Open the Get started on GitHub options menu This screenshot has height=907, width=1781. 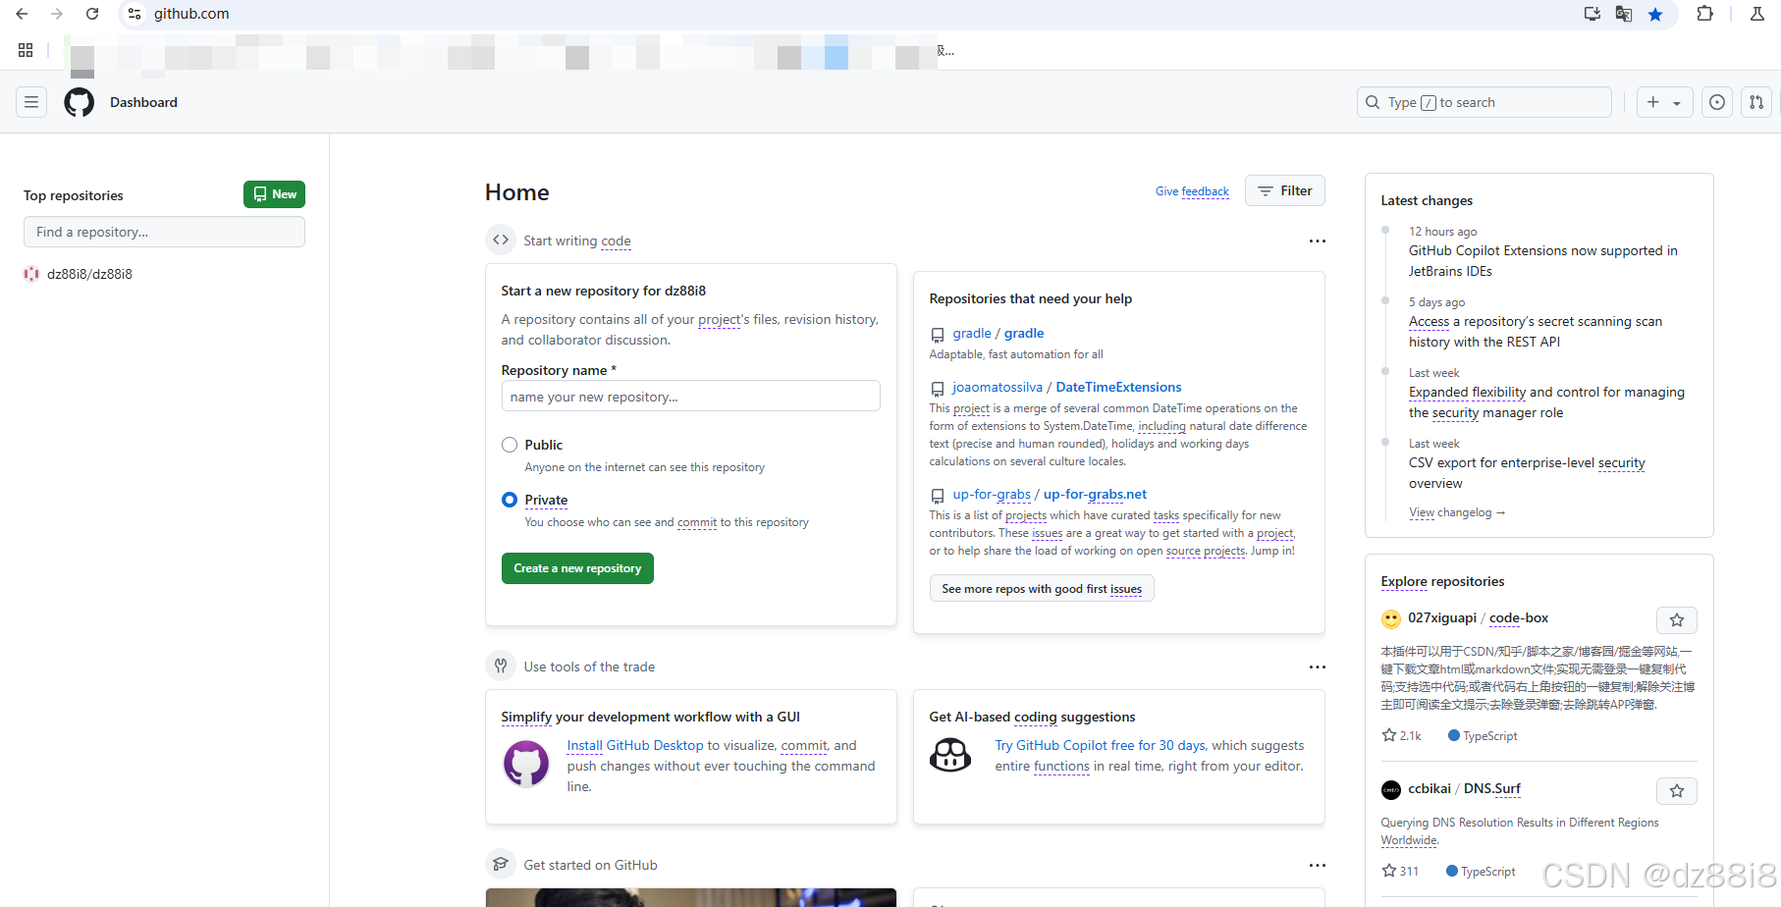click(x=1317, y=865)
